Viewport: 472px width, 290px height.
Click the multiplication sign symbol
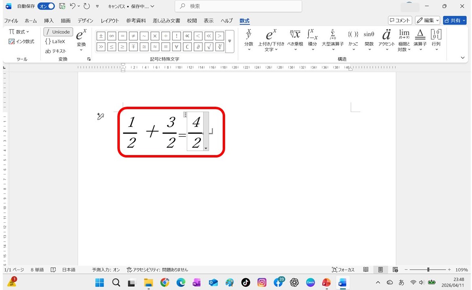point(155,36)
